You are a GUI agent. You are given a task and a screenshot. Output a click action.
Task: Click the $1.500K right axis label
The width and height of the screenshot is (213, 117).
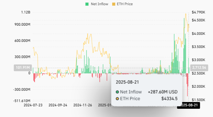coord(198,100)
